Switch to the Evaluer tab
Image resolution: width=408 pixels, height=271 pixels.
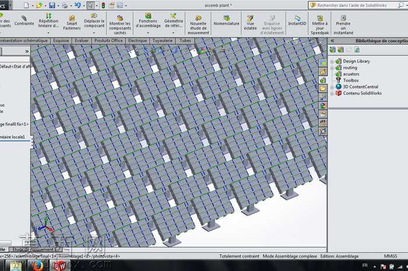82,41
